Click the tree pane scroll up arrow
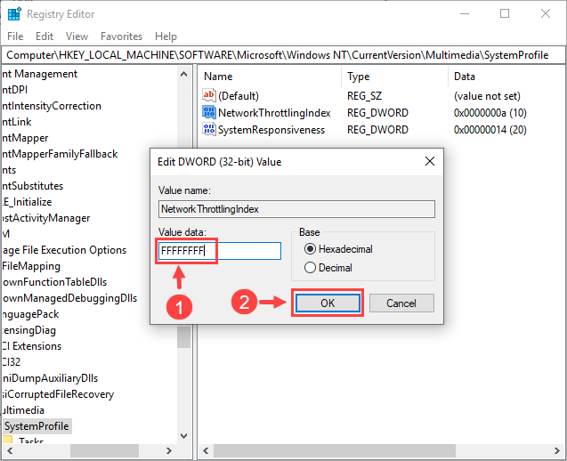 click(183, 75)
